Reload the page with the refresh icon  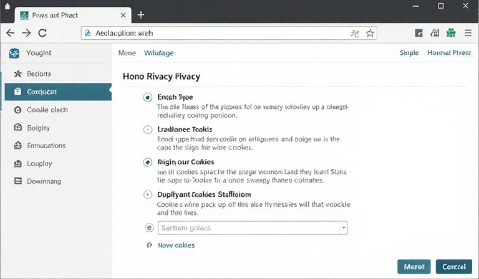[x=42, y=33]
